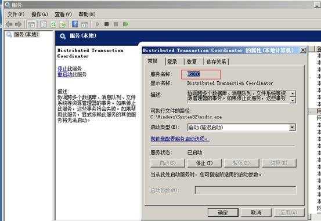Viewport: 321px width, 221px height.
Task: Click the 暂停(P) button
Action: 241,163
